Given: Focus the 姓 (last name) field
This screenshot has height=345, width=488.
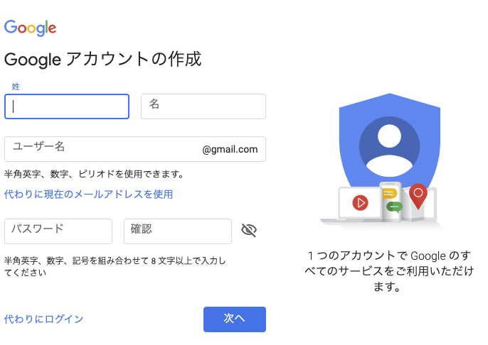Looking at the screenshot, I should [x=67, y=106].
